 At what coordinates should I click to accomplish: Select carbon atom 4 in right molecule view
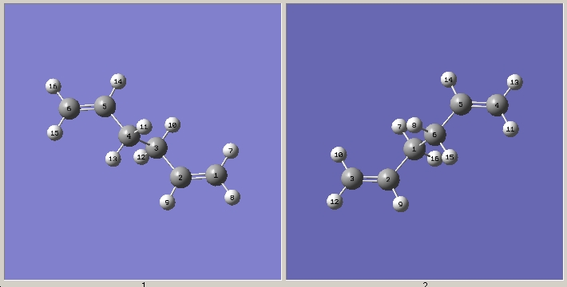click(x=498, y=105)
